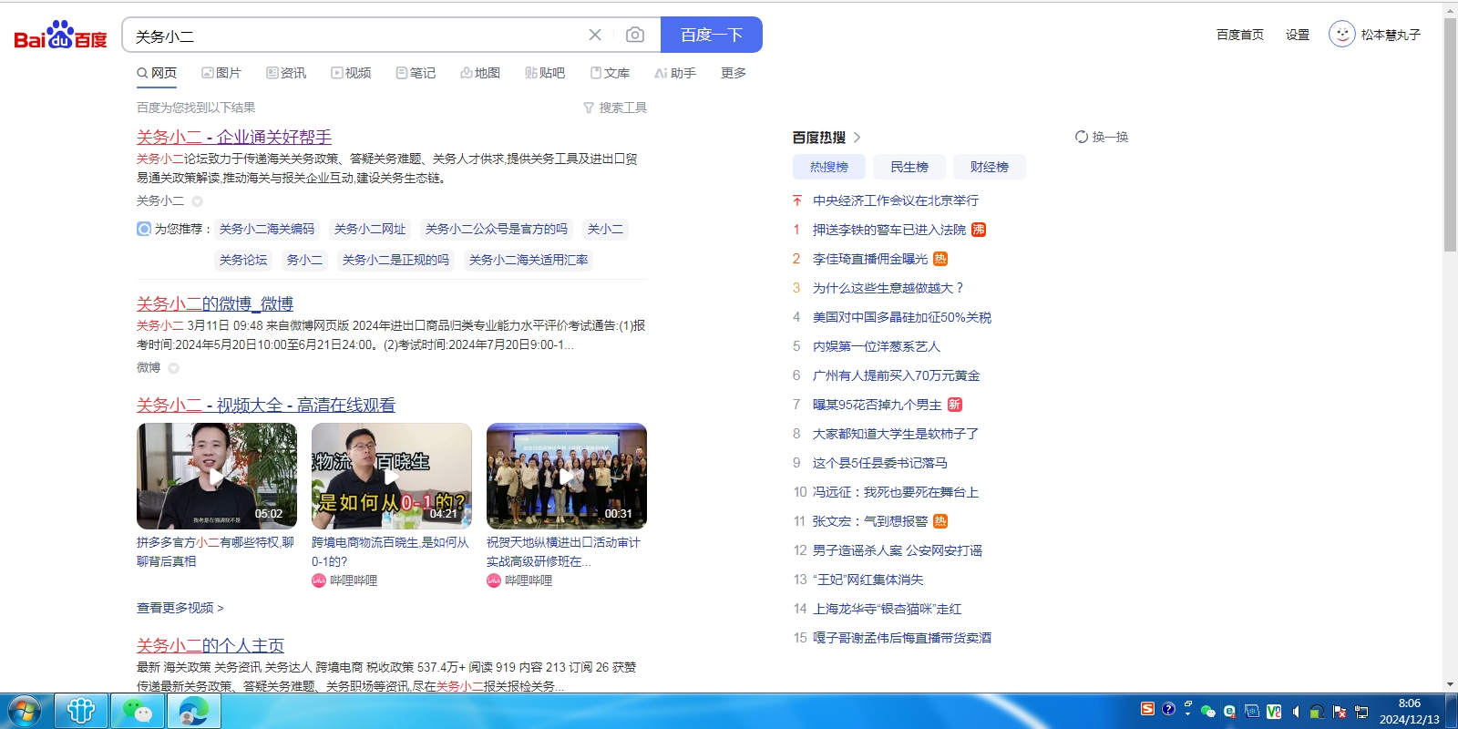1458x729 pixels.
Task: Click the volume speaker tray icon
Action: click(1296, 712)
